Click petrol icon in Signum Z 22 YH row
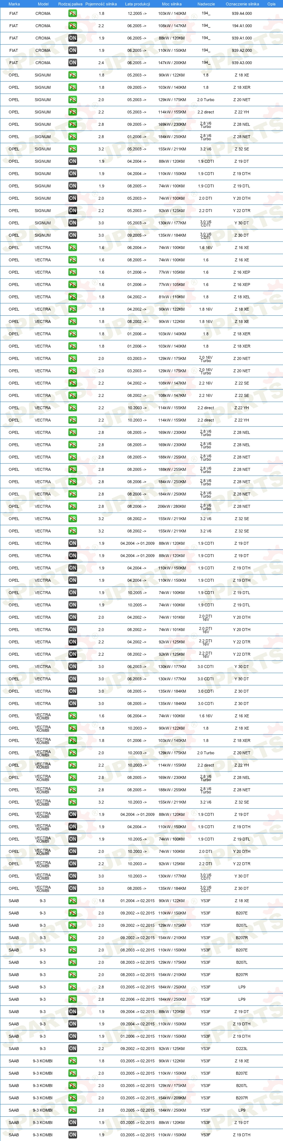283x1141 pixels. [x=72, y=112]
